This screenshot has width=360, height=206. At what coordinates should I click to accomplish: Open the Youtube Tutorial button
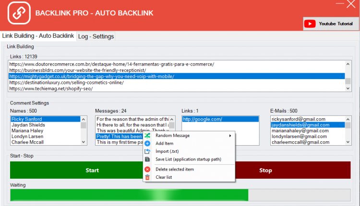coord(331,24)
